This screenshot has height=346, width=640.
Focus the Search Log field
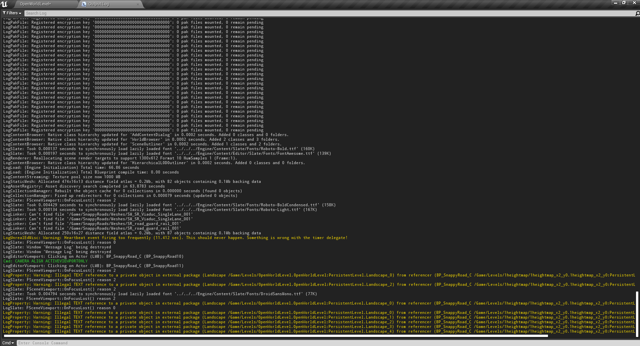click(x=330, y=13)
